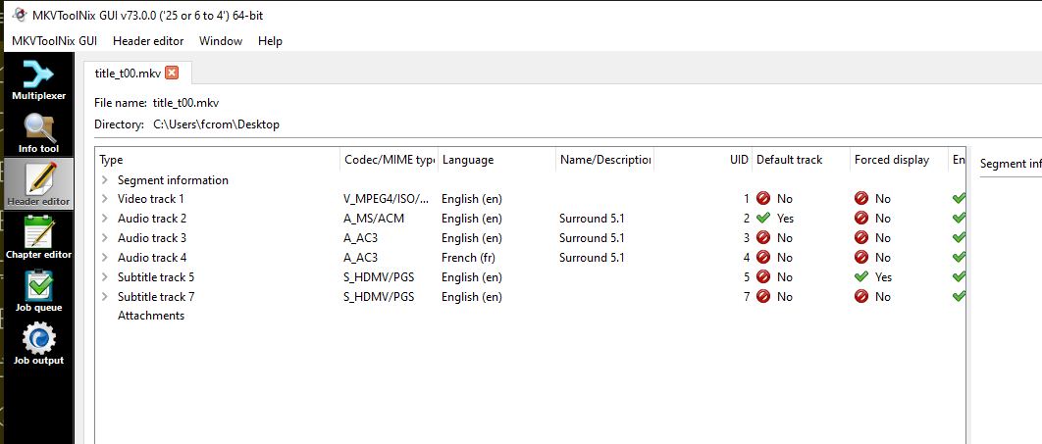The image size is (1042, 444).
Task: Select the Attachments tree item
Action: (x=151, y=316)
